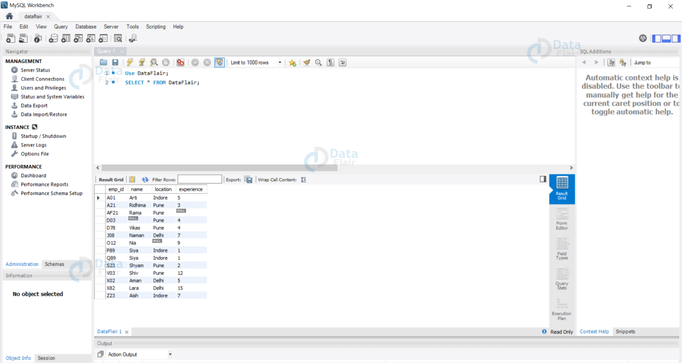Create a new view icon

click(78, 39)
